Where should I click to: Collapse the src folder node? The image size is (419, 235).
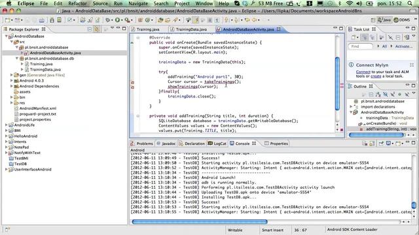(12, 42)
